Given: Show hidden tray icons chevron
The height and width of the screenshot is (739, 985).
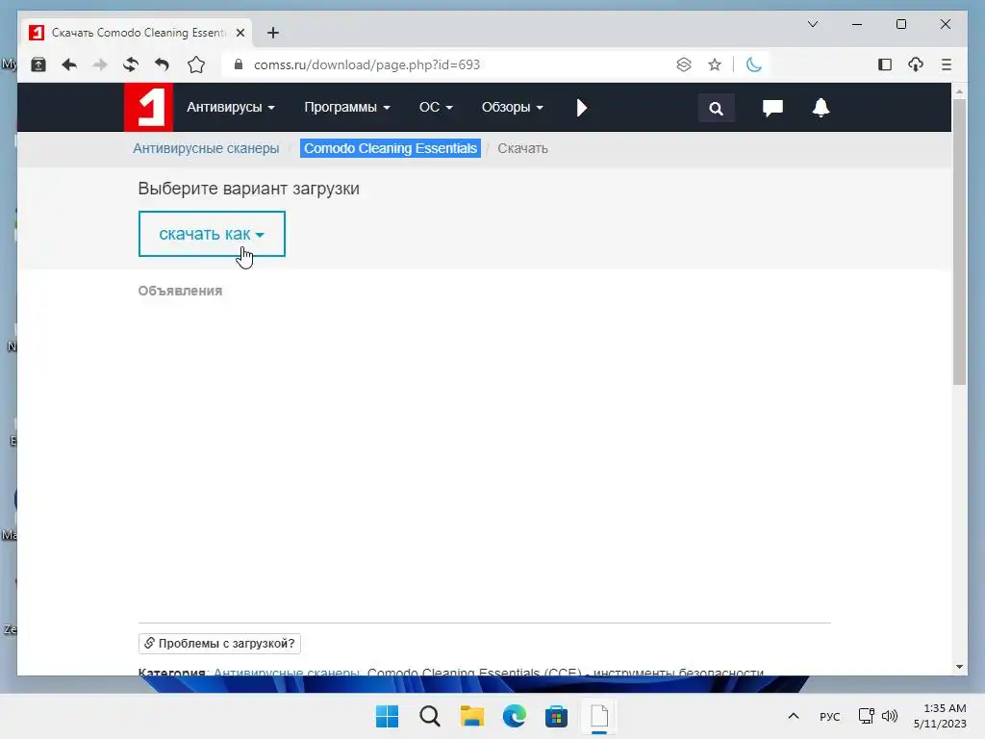Looking at the screenshot, I should point(794,716).
